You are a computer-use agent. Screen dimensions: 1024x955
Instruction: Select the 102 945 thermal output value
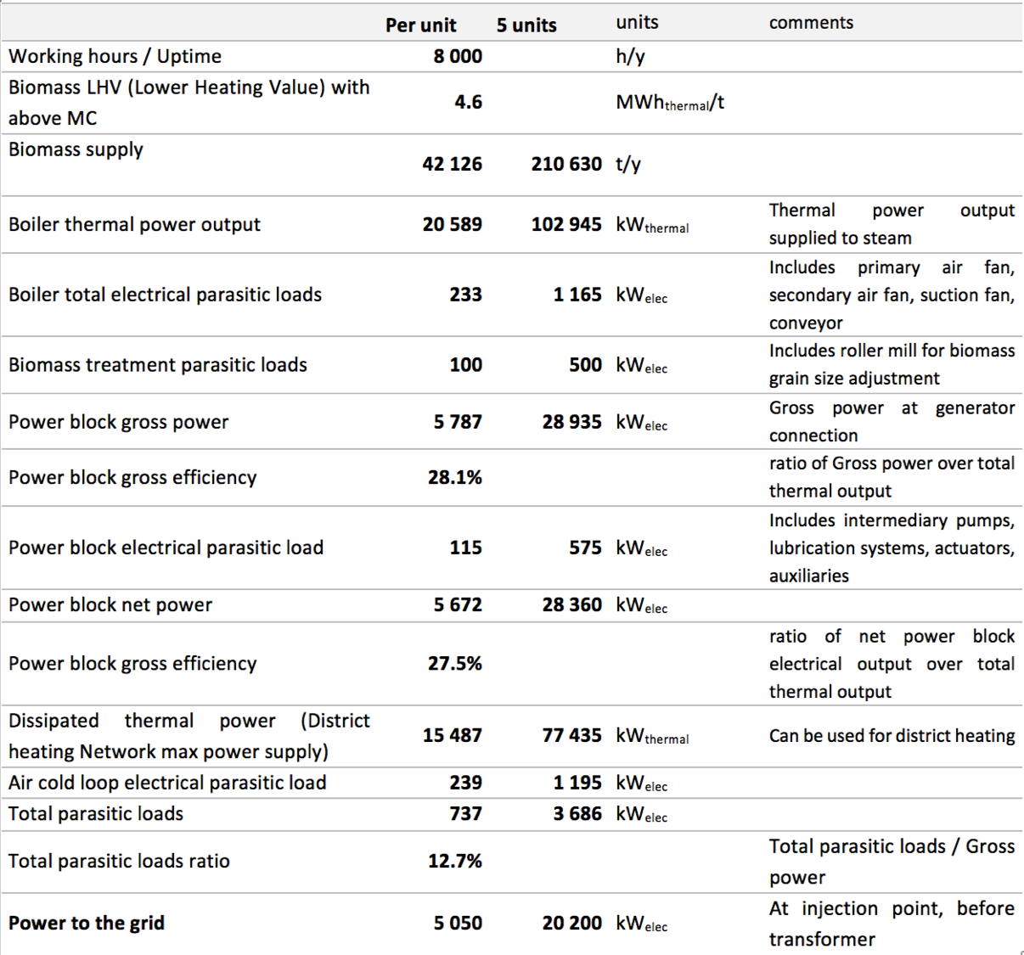click(566, 224)
